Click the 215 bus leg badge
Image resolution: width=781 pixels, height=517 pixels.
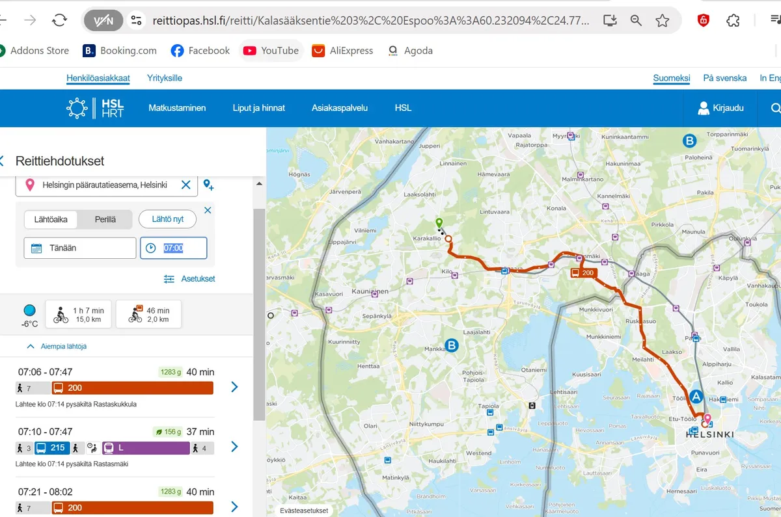coord(51,448)
